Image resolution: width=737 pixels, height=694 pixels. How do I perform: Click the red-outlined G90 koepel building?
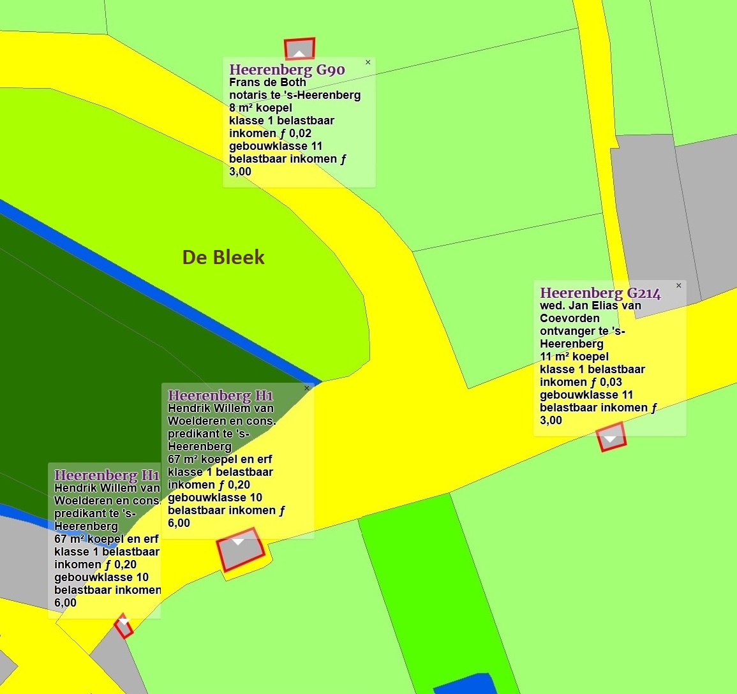[x=299, y=48]
